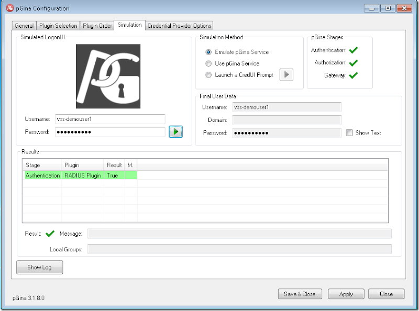Select the Simulation tab
The image size is (419, 311).
[x=129, y=25]
